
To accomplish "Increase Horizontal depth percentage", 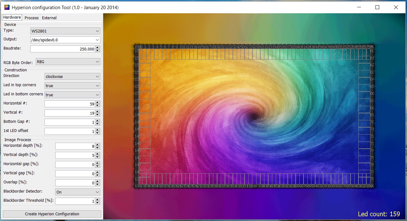I will pos(97,145).
